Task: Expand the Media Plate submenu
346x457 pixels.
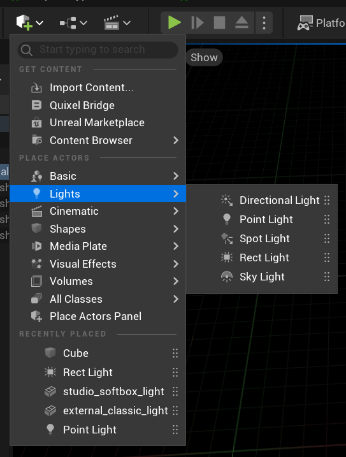Action: pyautogui.click(x=98, y=246)
